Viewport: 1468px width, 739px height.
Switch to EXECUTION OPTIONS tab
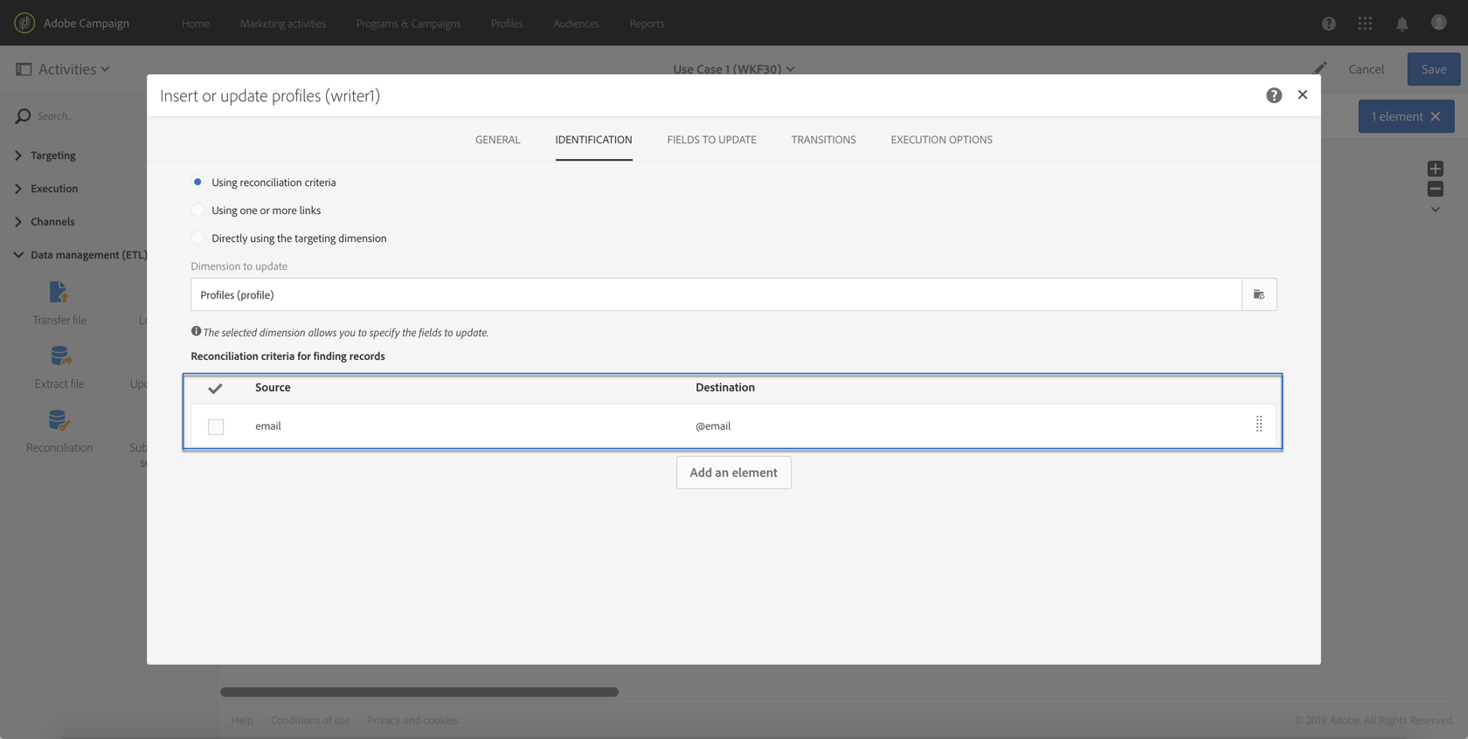point(941,140)
